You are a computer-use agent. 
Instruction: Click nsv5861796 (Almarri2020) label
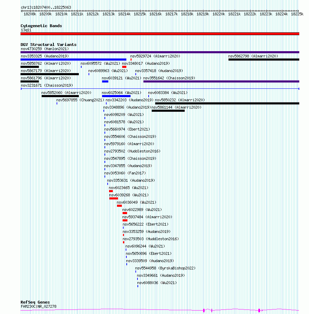46,78
